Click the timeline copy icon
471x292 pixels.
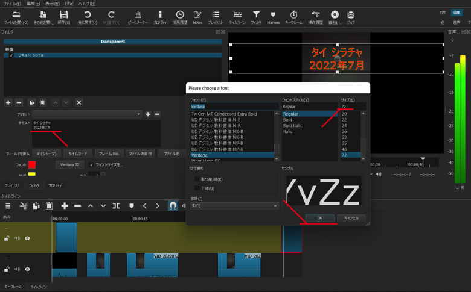point(36,206)
